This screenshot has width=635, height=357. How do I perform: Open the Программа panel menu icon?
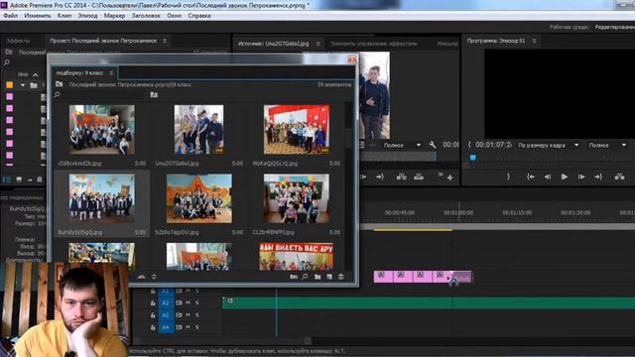535,41
